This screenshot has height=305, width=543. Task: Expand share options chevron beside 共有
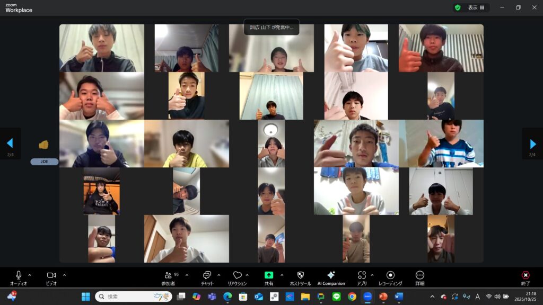pos(282,275)
